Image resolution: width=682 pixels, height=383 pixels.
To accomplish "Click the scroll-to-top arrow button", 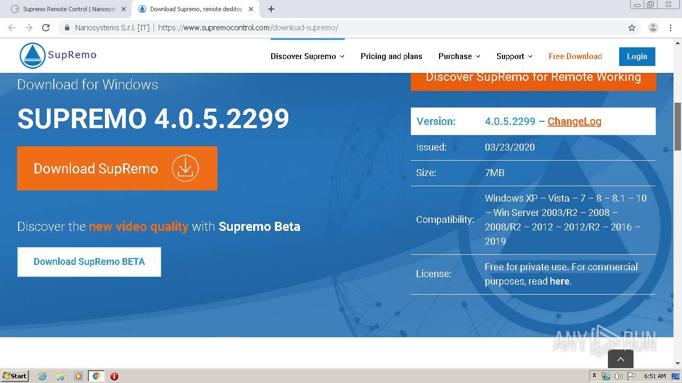I will pos(620,359).
